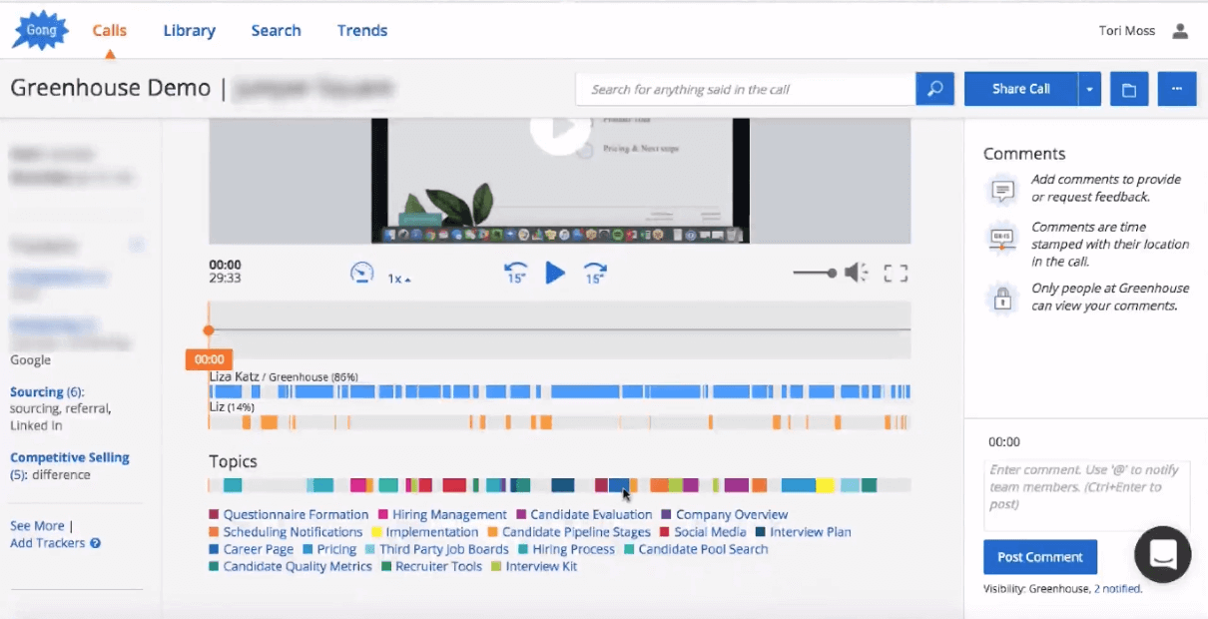The height and width of the screenshot is (619, 1208).
Task: Click the search magnifier button
Action: (x=934, y=89)
